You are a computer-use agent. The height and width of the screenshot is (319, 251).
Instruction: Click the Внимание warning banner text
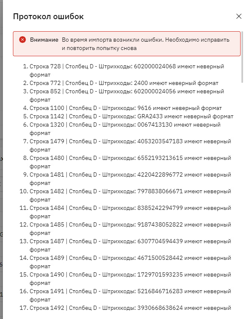point(130,44)
